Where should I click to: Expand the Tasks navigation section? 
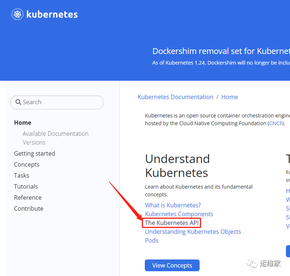(x=22, y=175)
